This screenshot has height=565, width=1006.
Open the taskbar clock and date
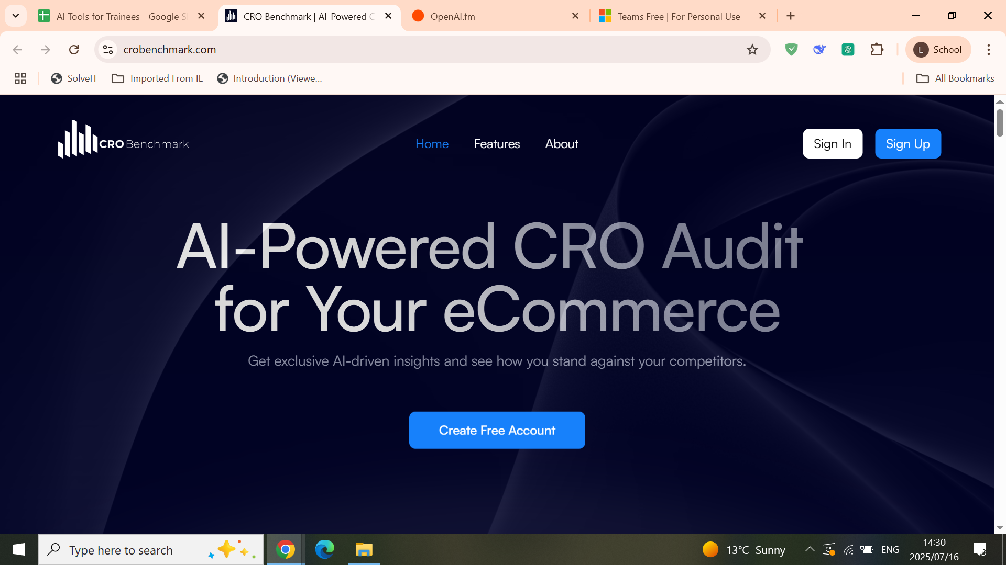tap(934, 549)
